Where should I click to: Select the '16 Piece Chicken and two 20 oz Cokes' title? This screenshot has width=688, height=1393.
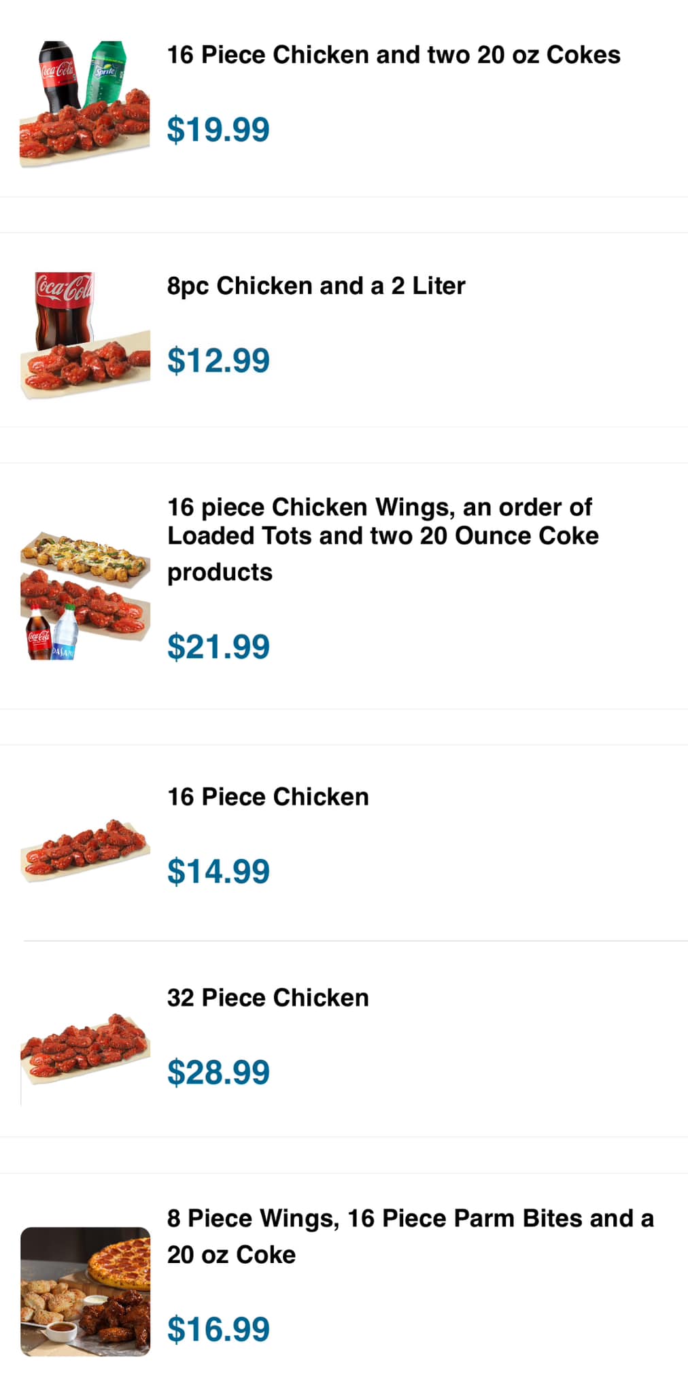pos(394,55)
